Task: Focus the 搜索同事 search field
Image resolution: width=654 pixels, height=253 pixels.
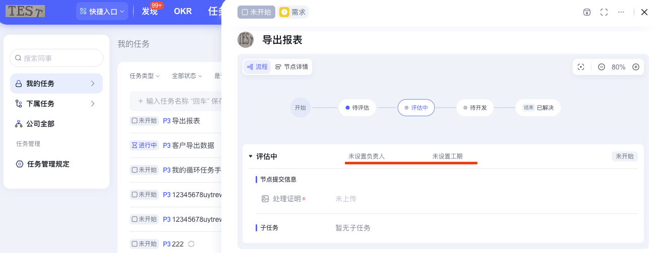Action: pyautogui.click(x=56, y=58)
